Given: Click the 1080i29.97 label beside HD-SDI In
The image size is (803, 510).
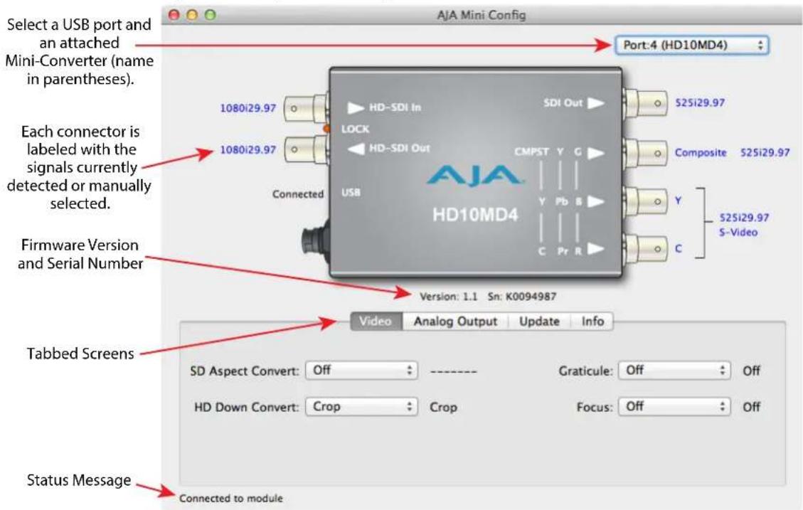Looking at the screenshot, I should tap(248, 108).
